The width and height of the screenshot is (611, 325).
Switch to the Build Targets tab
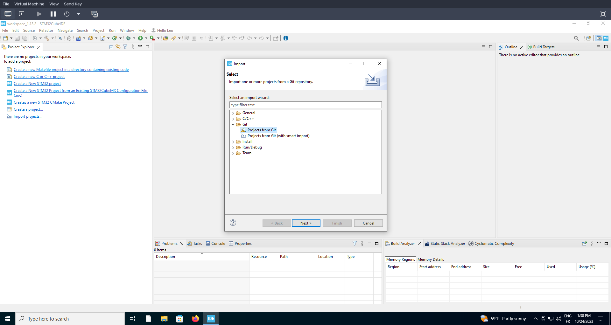(x=541, y=47)
